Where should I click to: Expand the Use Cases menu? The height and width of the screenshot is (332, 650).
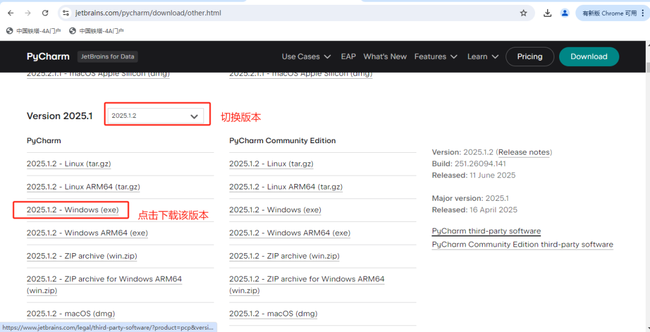pyautogui.click(x=306, y=57)
